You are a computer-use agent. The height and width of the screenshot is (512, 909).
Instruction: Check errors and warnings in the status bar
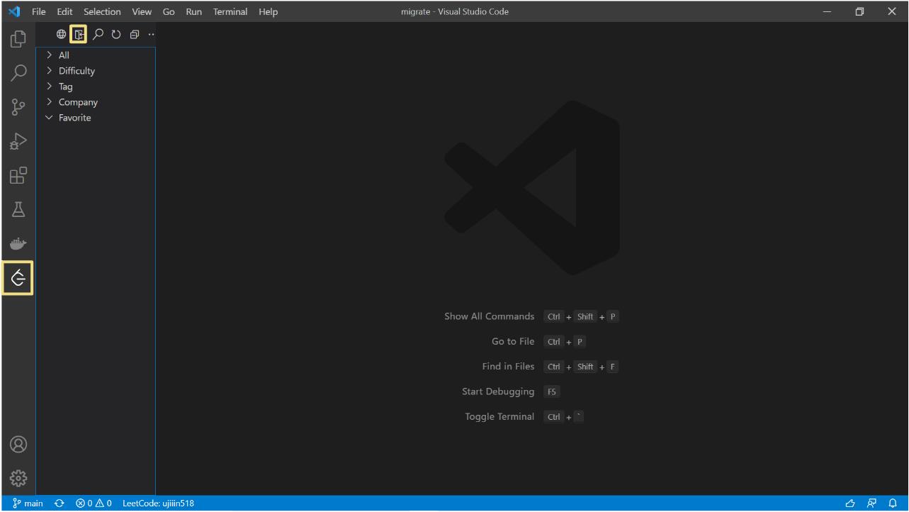coord(94,503)
